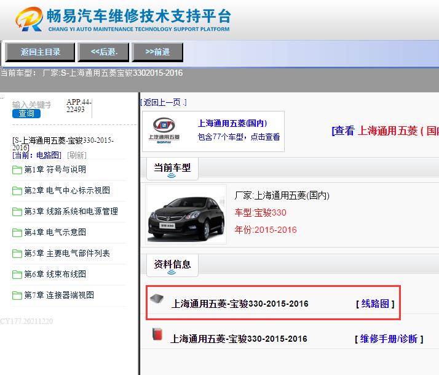Open folder icon for 第6章 线束布线图

[x=17, y=274]
